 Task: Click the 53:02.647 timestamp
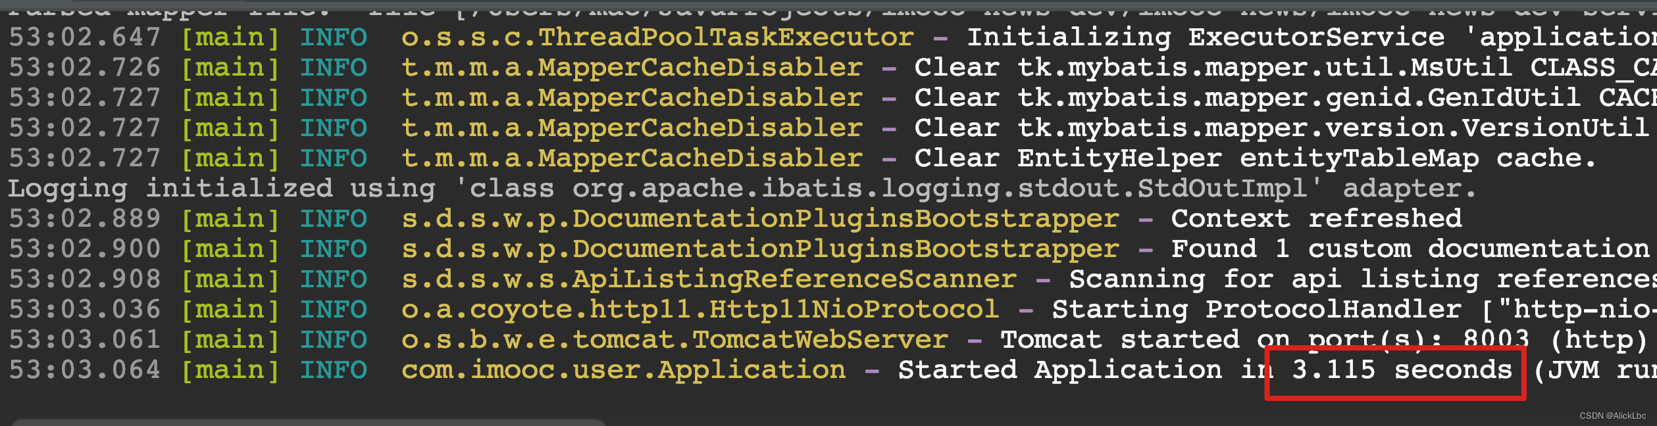(85, 37)
